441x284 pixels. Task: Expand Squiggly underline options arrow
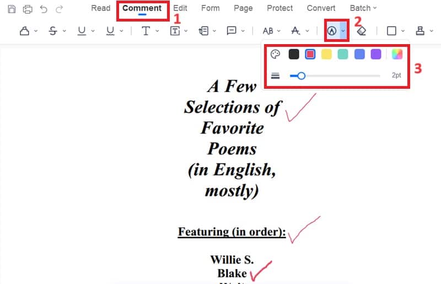click(x=121, y=31)
